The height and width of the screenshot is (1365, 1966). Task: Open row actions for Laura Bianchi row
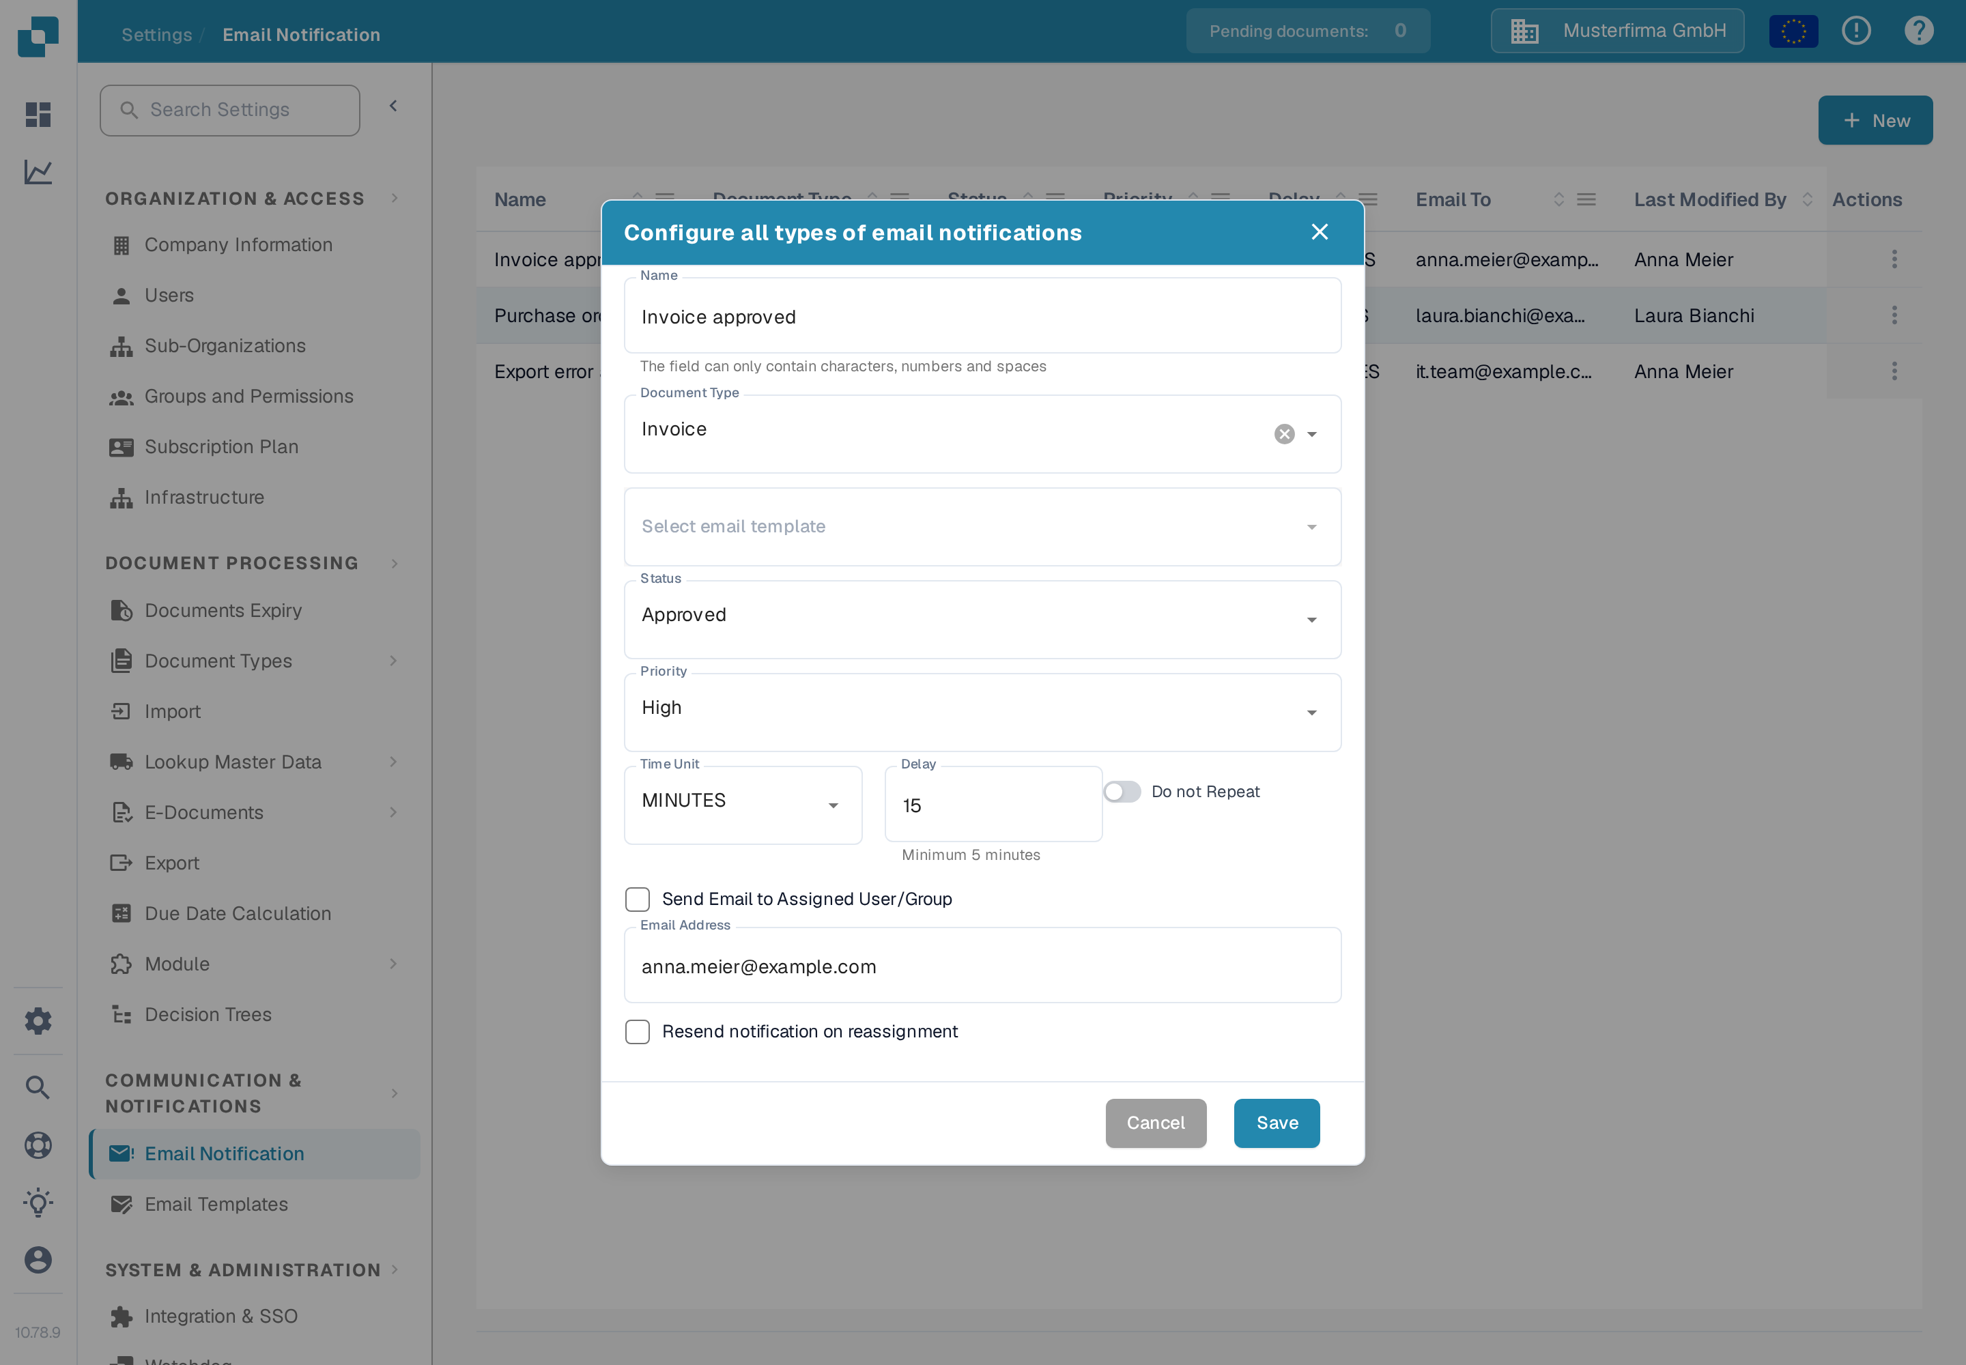pyautogui.click(x=1894, y=315)
